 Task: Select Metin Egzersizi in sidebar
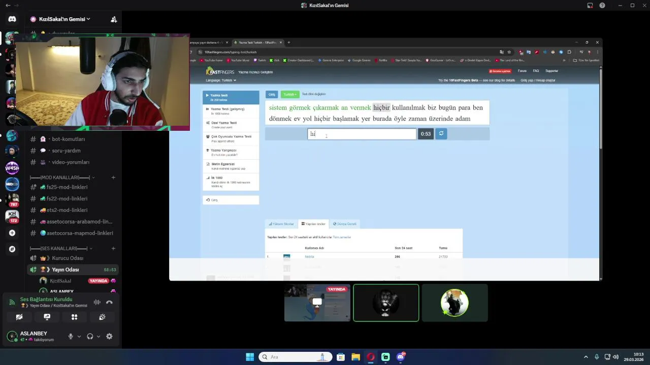click(x=231, y=166)
